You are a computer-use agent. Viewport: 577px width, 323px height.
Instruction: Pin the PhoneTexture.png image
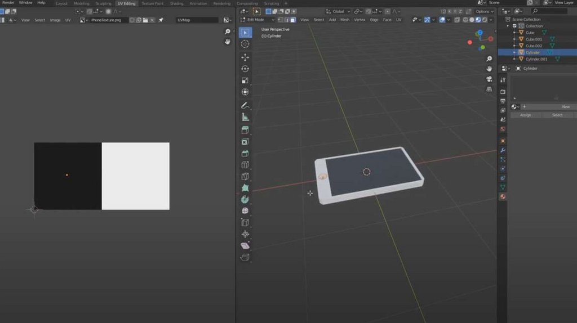coord(161,20)
